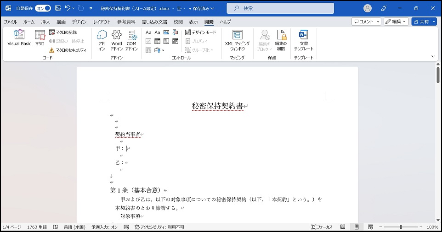Switch to the 参考資料 tab
This screenshot has width=442, height=232.
point(126,22)
